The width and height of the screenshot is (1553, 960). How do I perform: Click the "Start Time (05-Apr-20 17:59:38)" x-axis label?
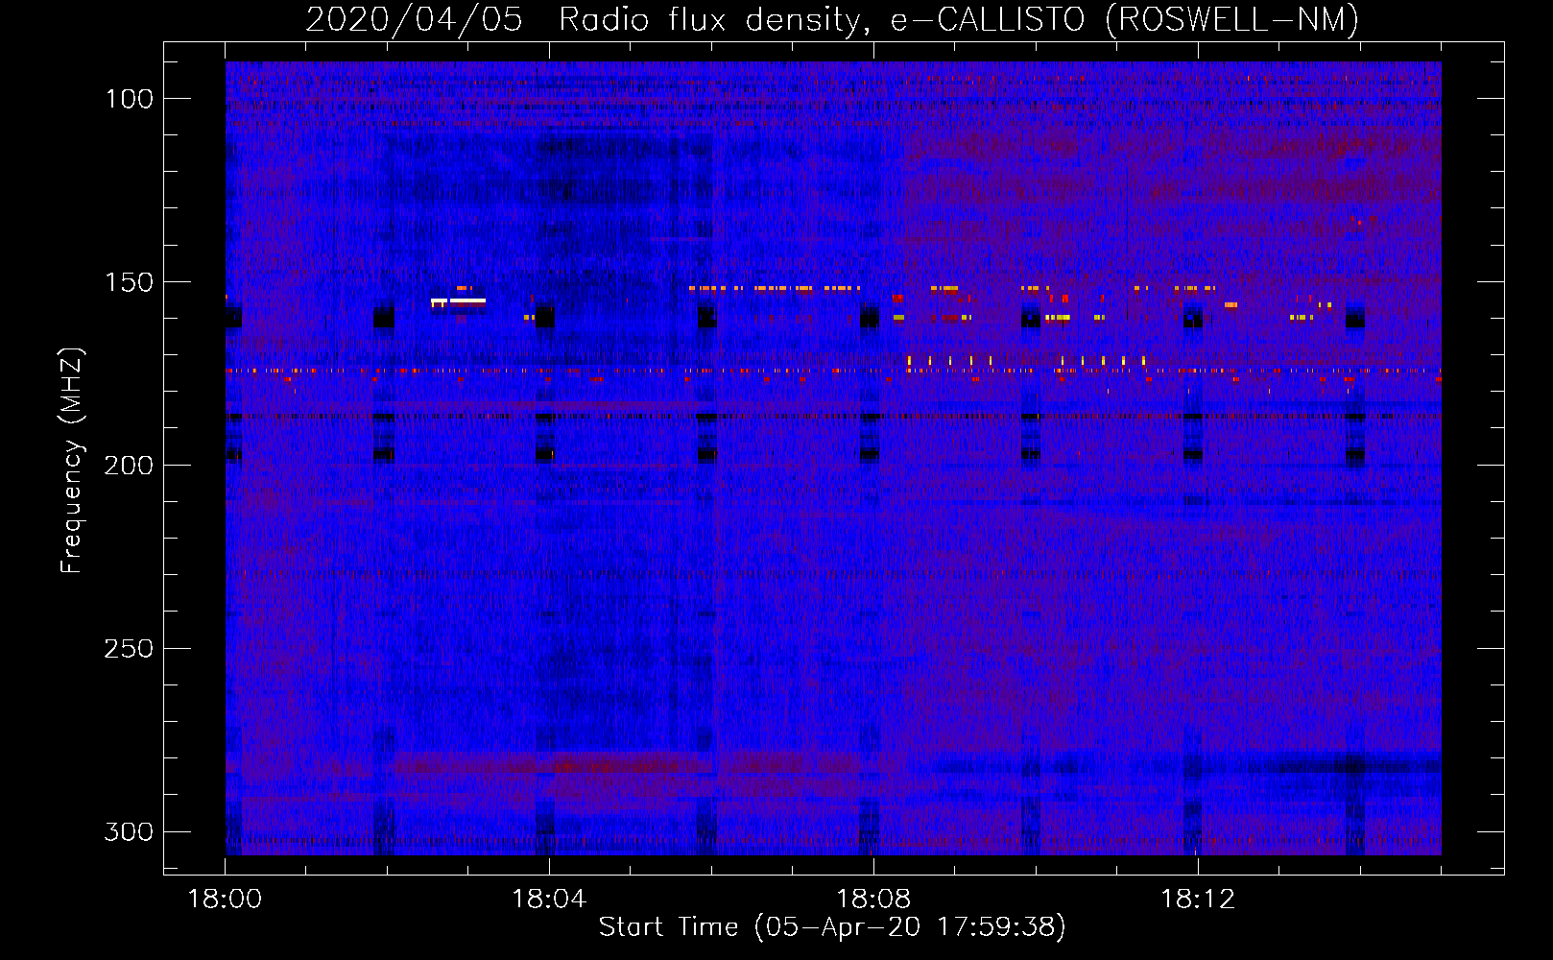point(832,927)
